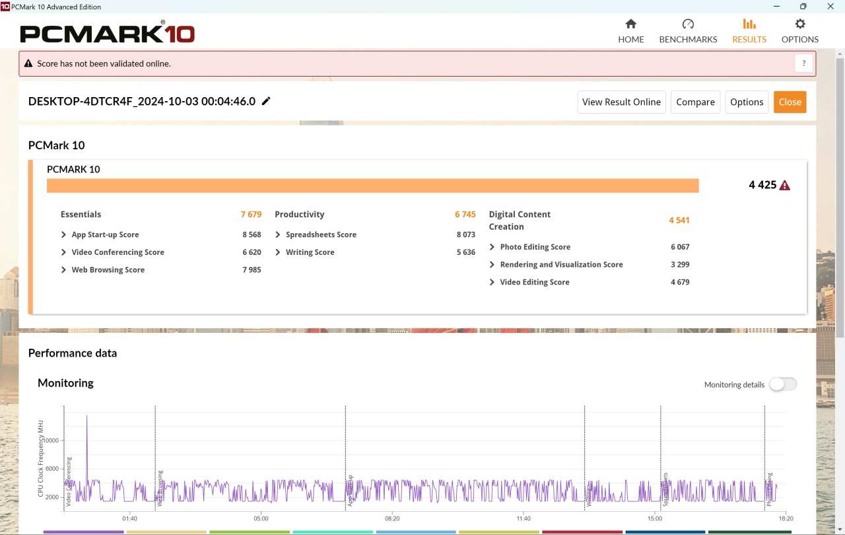Image resolution: width=845 pixels, height=535 pixels.
Task: Maximize or restore the window
Action: (803, 7)
